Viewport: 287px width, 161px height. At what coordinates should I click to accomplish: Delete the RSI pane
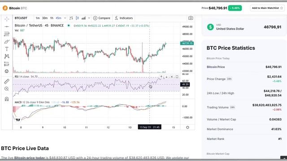pyautogui.click(x=172, y=77)
